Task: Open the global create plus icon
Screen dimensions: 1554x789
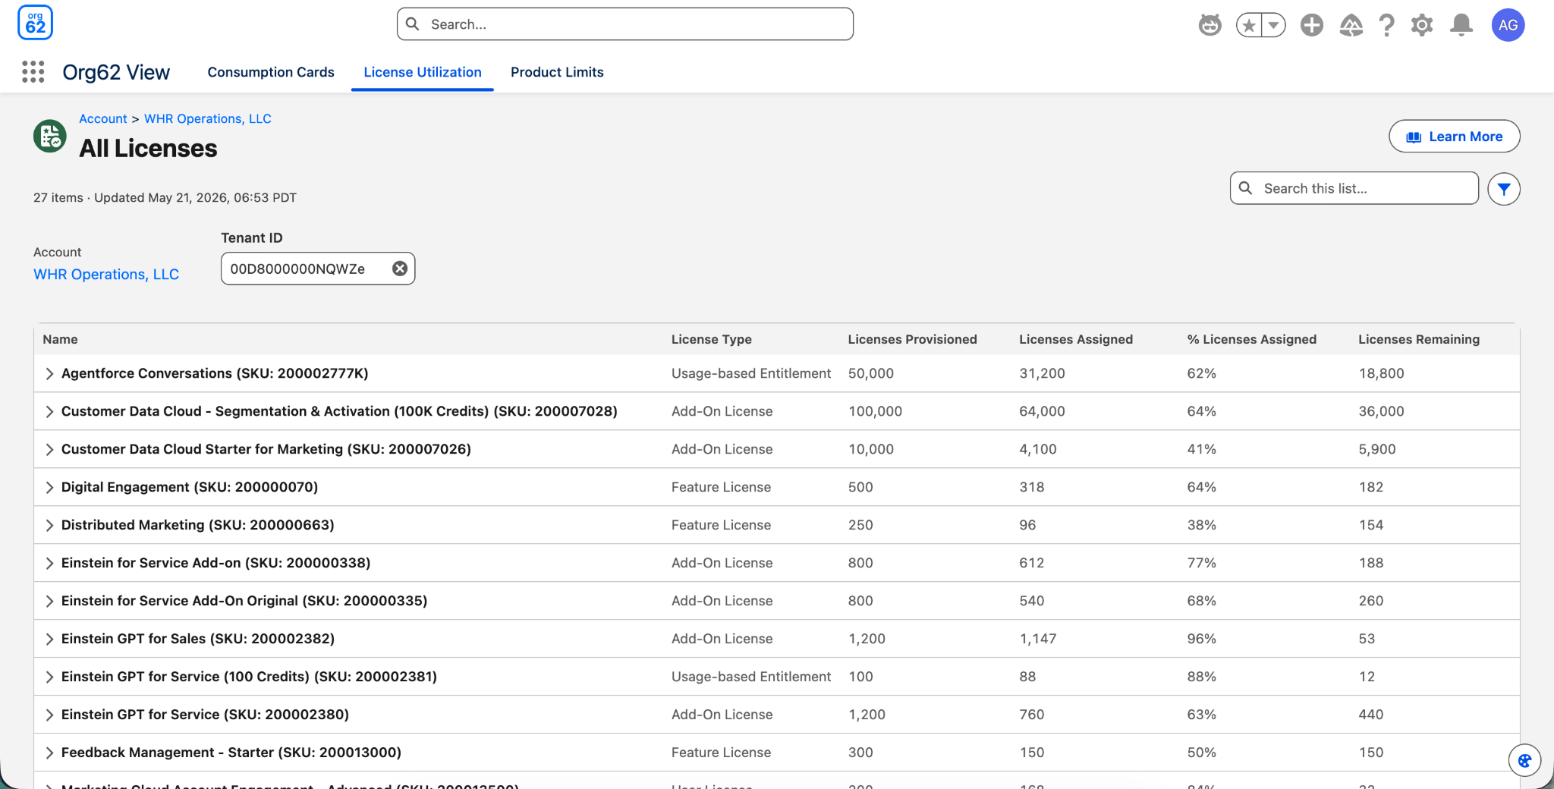Action: (x=1311, y=25)
